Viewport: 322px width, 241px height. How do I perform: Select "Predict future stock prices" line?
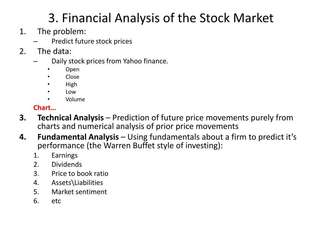click(92, 41)
